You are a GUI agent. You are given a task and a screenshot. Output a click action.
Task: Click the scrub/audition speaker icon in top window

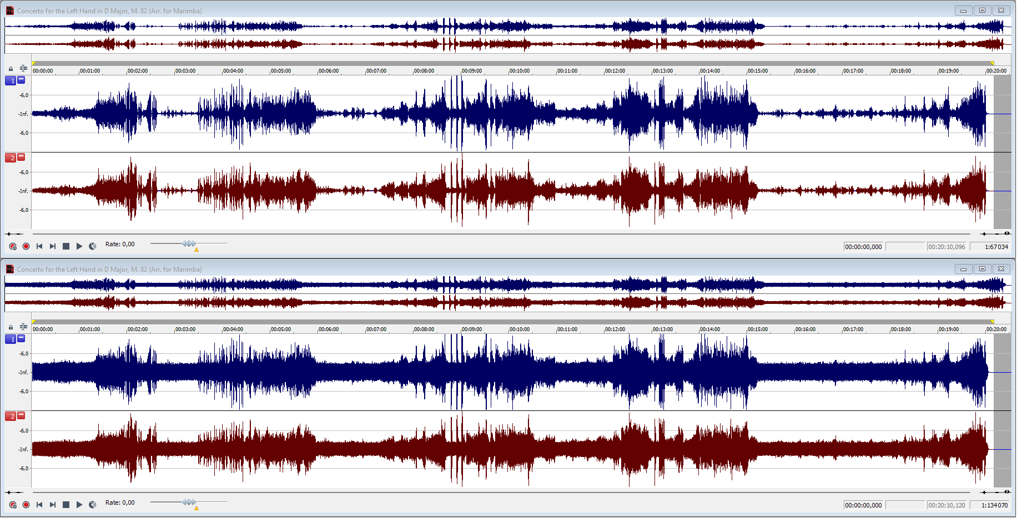click(x=93, y=246)
